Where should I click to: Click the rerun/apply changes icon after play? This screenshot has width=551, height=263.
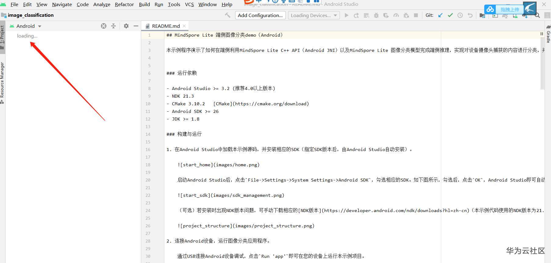point(356,15)
